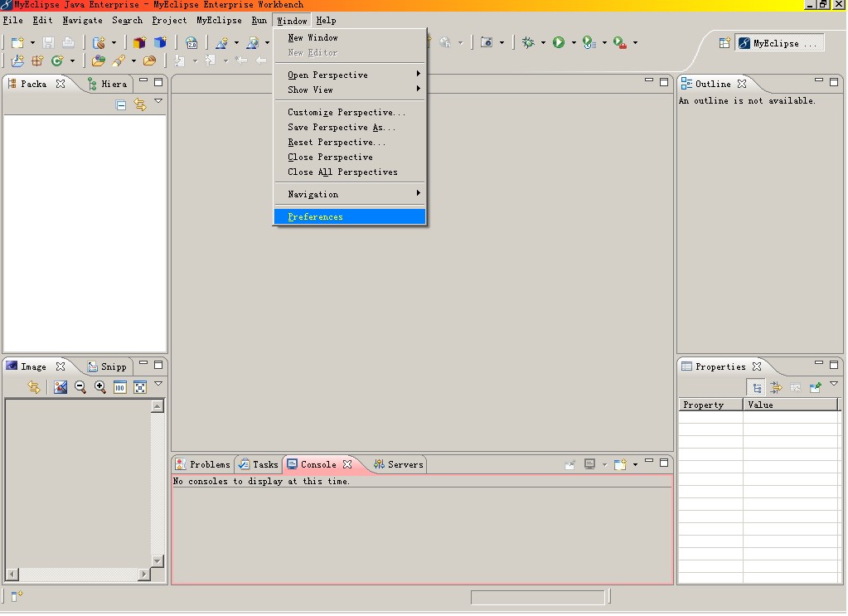848x616 pixels.
Task: Toggle the link-with-editor arrows in Image view
Action: tap(34, 386)
